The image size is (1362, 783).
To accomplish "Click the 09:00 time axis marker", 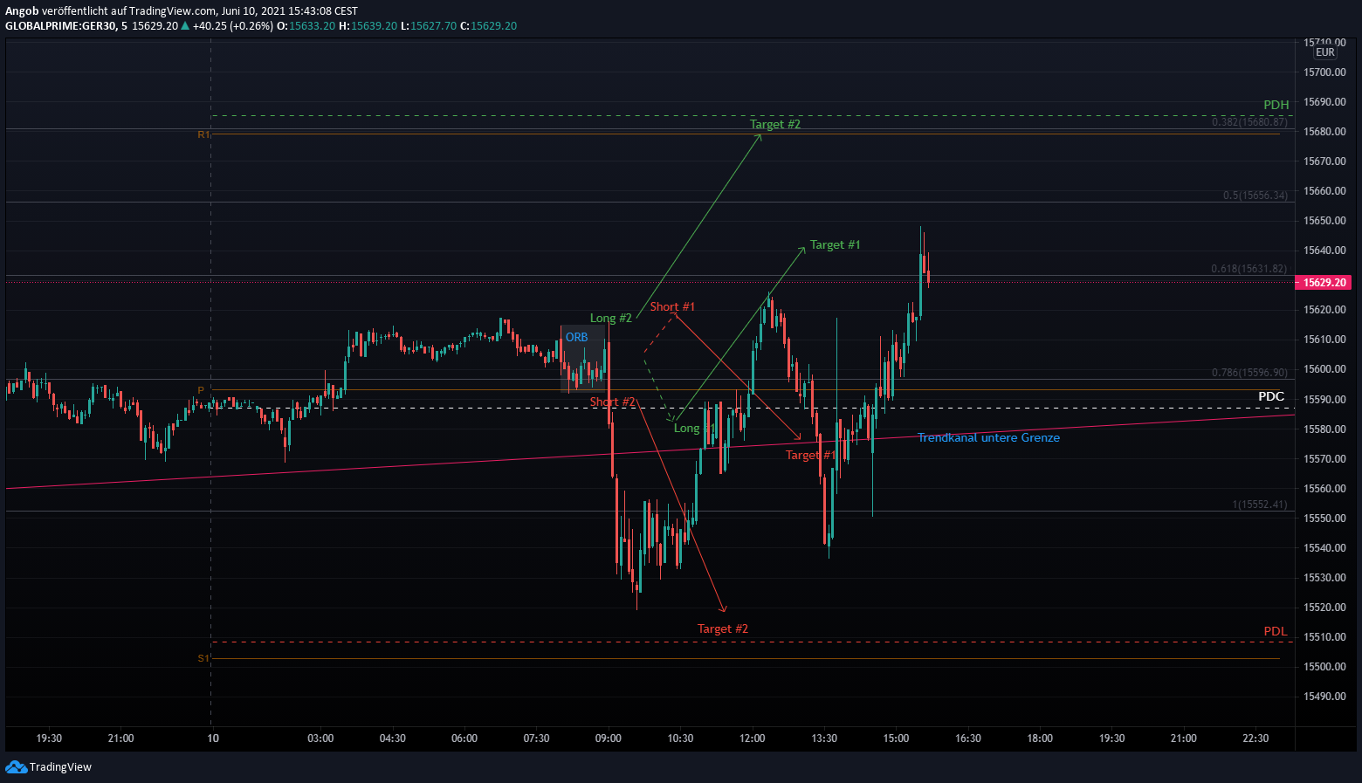I will click(x=609, y=738).
